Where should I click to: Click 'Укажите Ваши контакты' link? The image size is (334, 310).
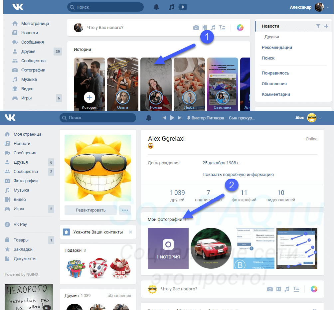pos(98,232)
